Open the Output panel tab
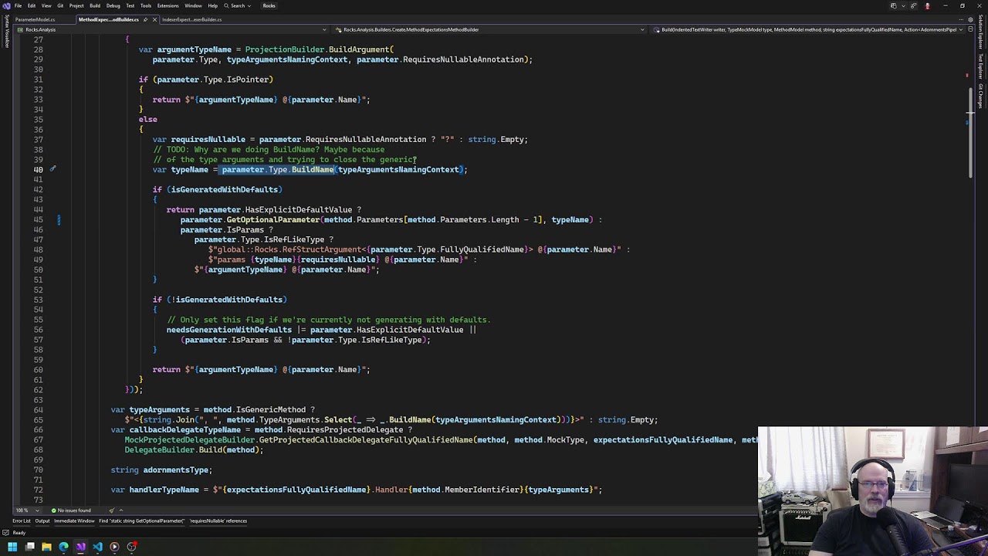Viewport: 988px width, 556px height. (42, 520)
